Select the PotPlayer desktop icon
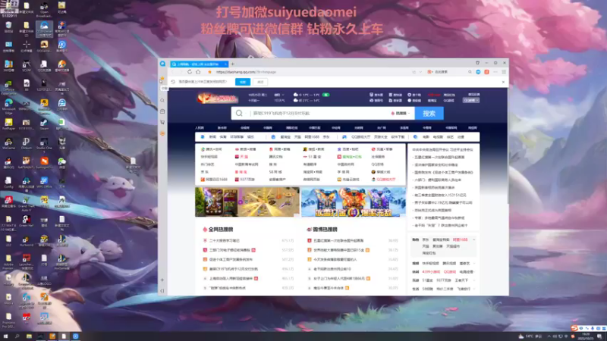This screenshot has width=607, height=341. coord(8,124)
